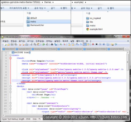Image resolution: width=131 pixels, height=122 pixels.
Task: Click the ios_inspired folder icon in example2 window
Action: pos(88,18)
